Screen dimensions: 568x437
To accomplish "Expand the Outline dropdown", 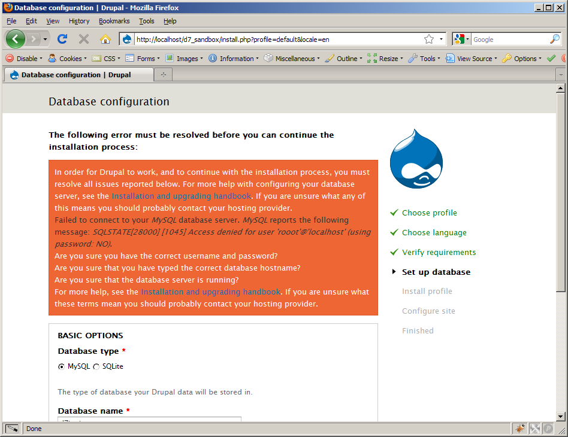I will coord(344,58).
